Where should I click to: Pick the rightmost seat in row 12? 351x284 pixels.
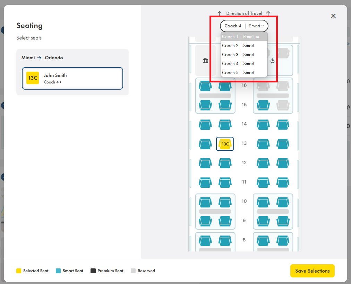[283, 163]
